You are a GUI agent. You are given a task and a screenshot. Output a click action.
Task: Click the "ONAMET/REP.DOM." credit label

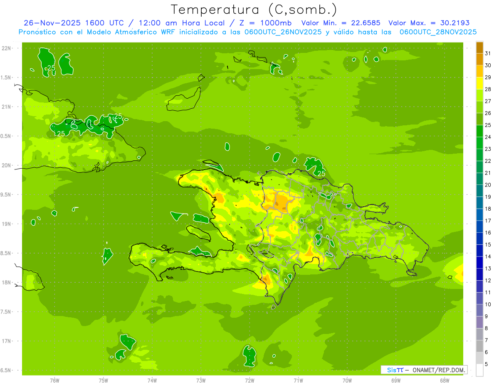[x=439, y=370]
